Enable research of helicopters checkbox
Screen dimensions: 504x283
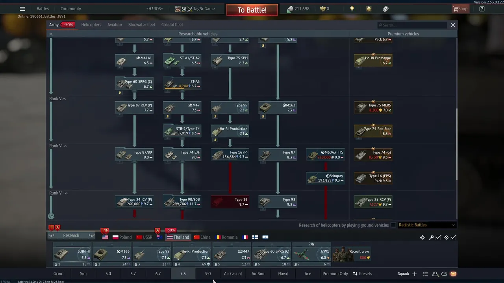click(x=393, y=225)
